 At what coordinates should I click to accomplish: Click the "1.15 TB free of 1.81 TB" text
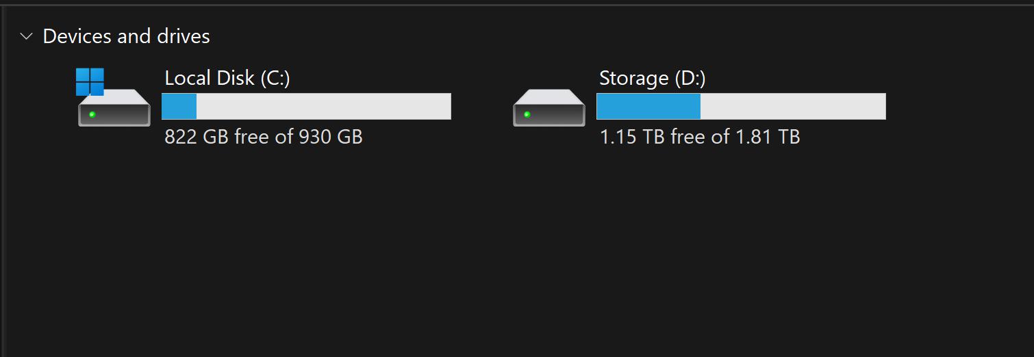click(700, 137)
